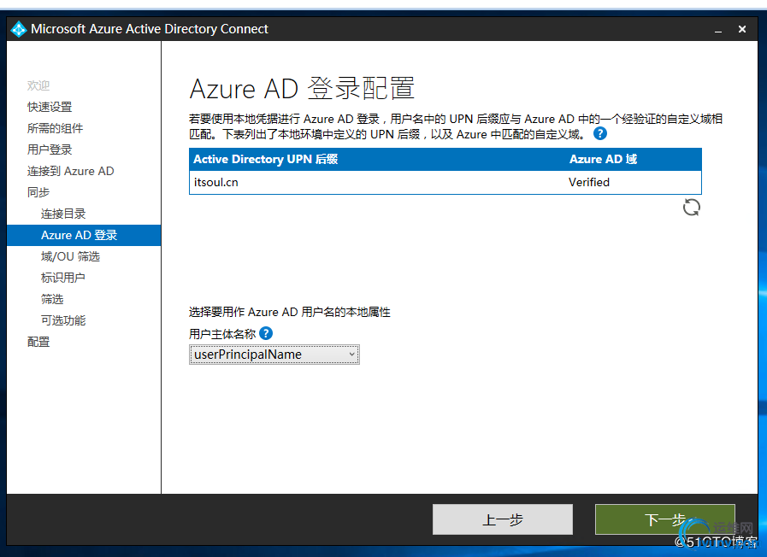Open 连接目录 sub-step
Image resolution: width=767 pixels, height=557 pixels.
coord(63,214)
